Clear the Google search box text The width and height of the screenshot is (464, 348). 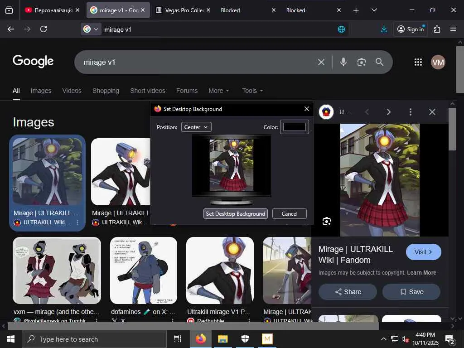pos(321,62)
